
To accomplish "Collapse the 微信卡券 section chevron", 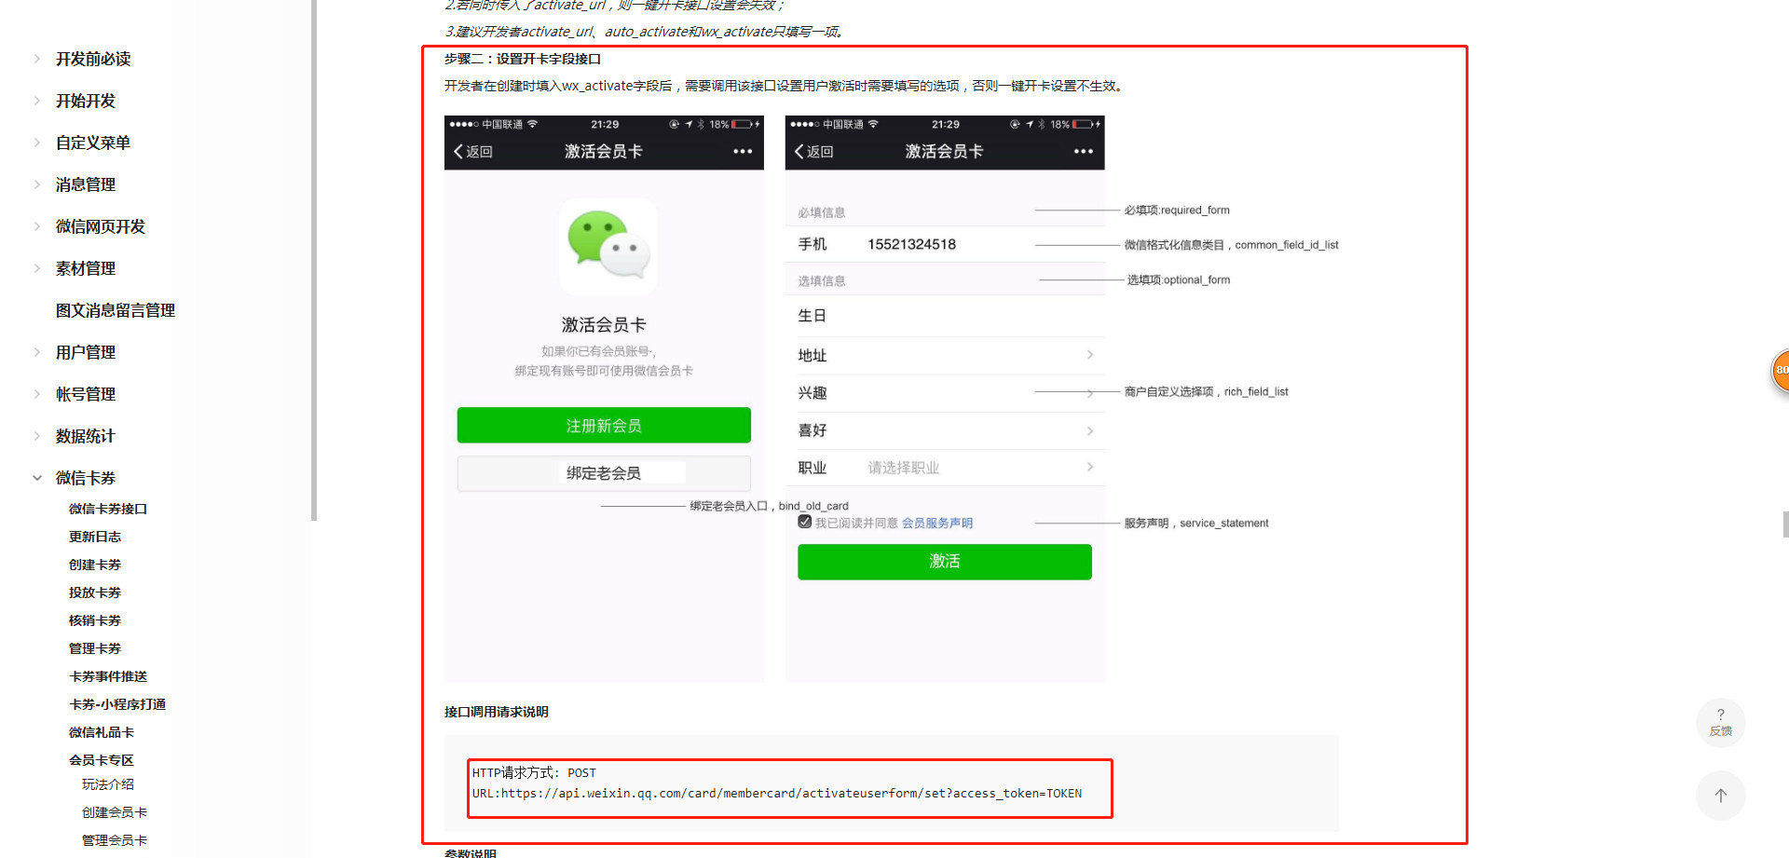I will click(x=37, y=478).
